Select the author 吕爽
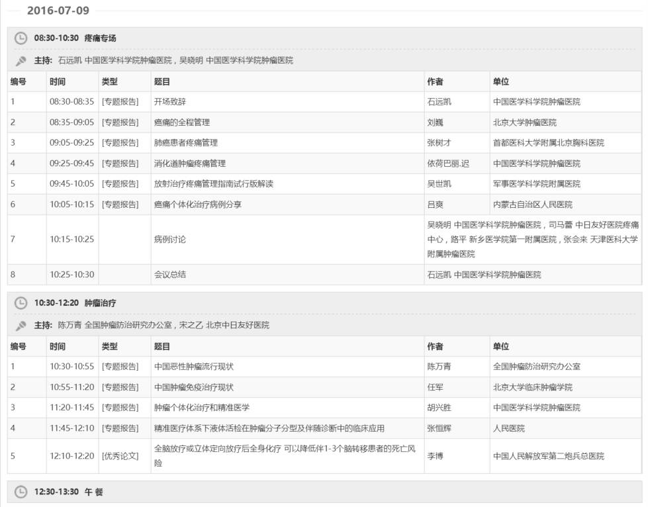648x507 pixels. point(435,204)
